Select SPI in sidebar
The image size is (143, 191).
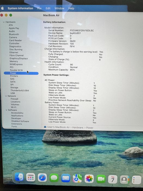[12, 85]
